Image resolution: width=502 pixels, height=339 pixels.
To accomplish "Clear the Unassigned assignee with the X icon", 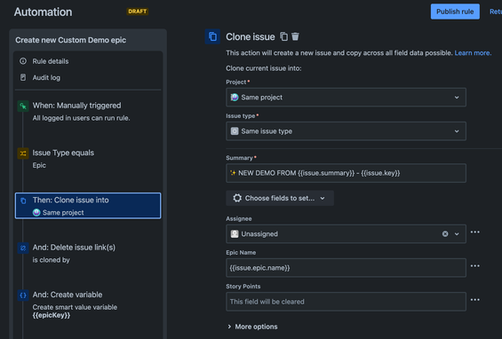I will [445, 233].
